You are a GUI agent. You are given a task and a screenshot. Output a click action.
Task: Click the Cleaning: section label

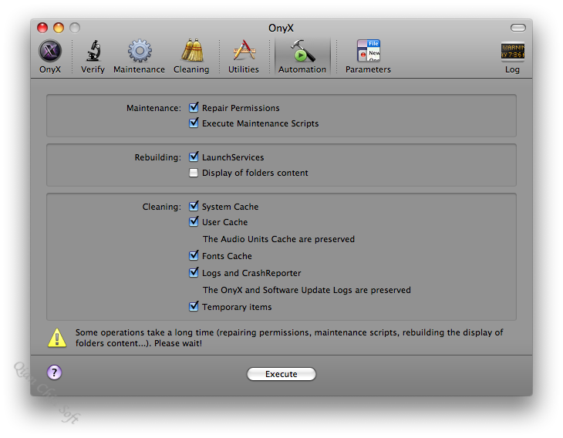click(162, 207)
